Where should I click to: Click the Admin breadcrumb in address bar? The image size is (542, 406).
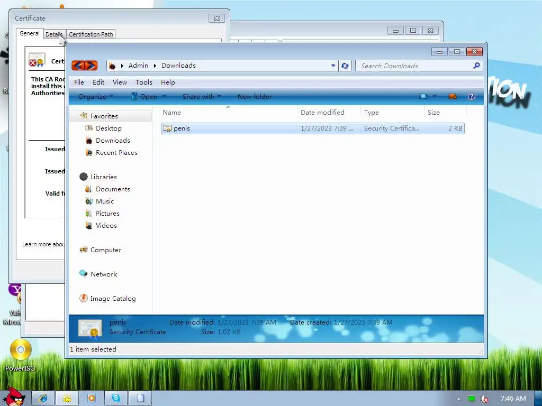coord(138,65)
